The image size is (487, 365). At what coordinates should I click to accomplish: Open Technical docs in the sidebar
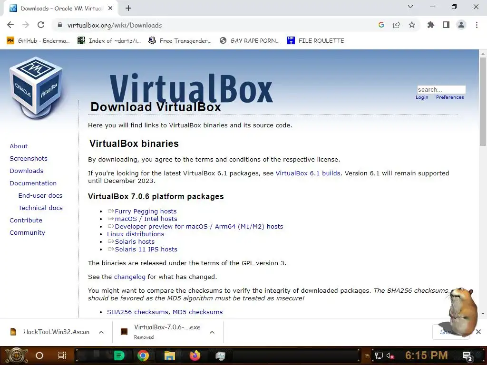[40, 208]
